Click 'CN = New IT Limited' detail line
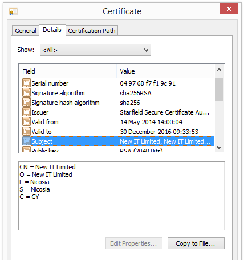This screenshot has height=260, width=244. [x=47, y=167]
